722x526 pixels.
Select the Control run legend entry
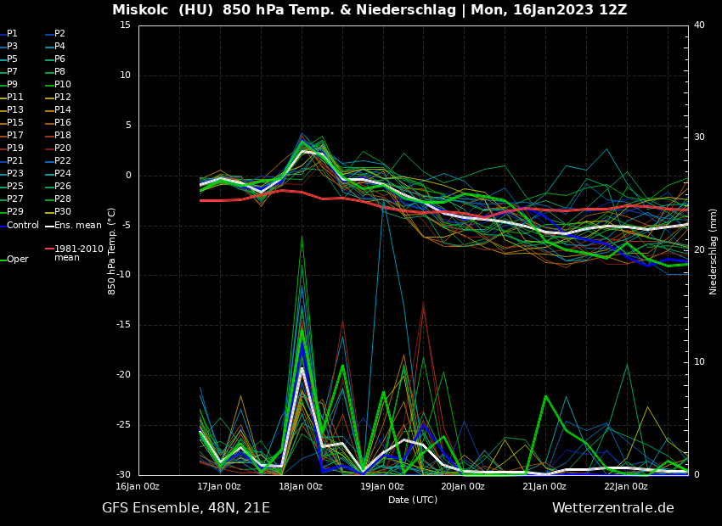(x=22, y=225)
